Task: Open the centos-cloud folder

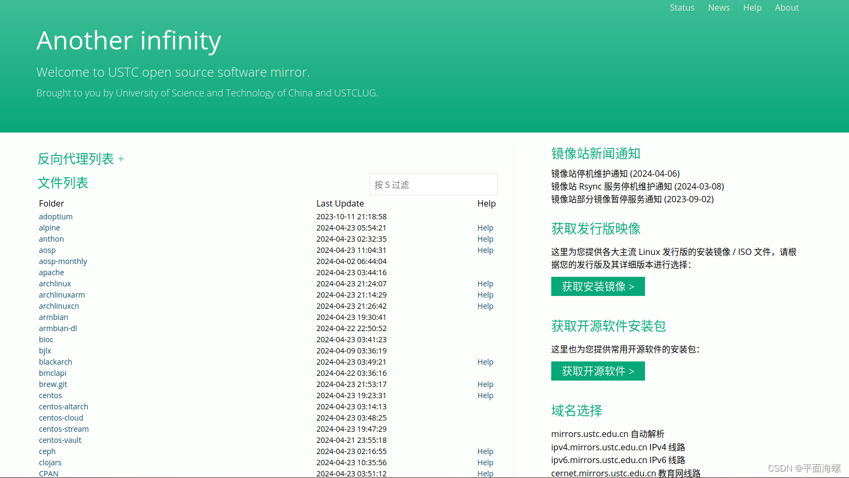Action: (61, 418)
